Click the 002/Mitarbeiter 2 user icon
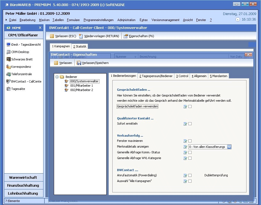Screen dimensions: 261x205 (67, 90)
